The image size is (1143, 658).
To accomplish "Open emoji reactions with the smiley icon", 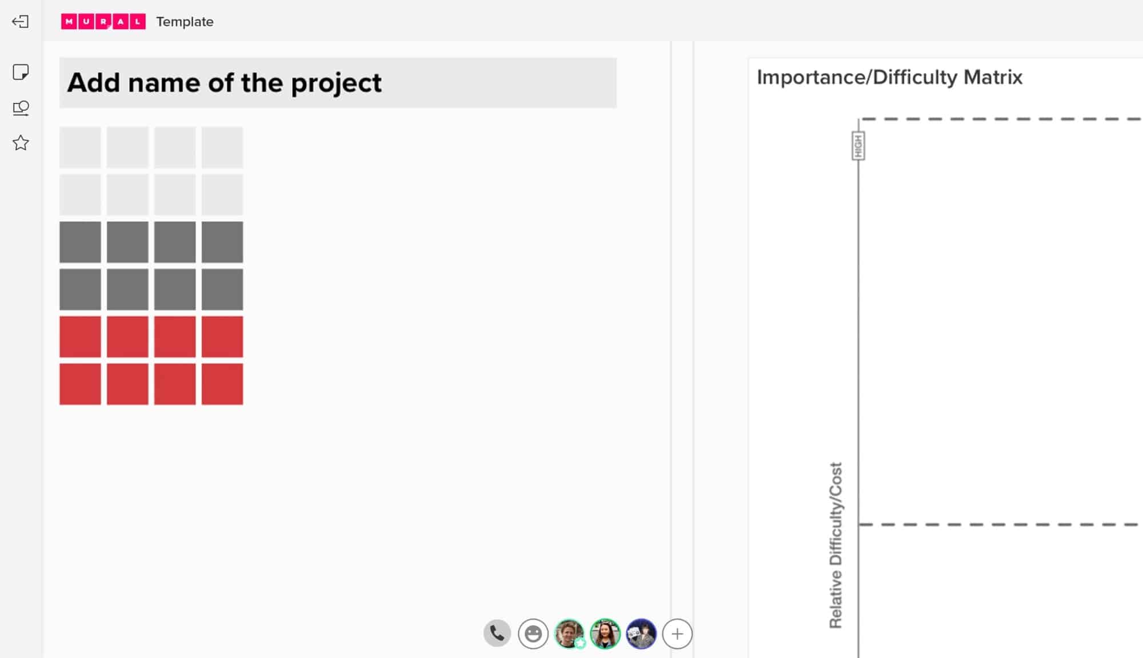I will point(533,633).
